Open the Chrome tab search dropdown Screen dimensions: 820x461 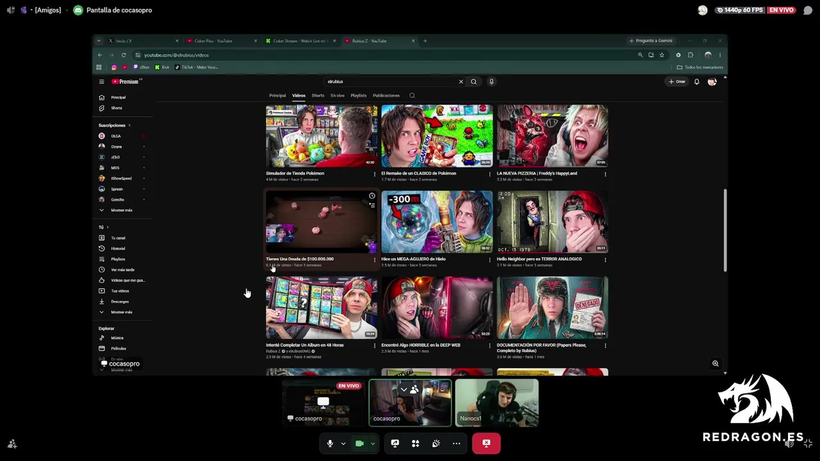(99, 41)
